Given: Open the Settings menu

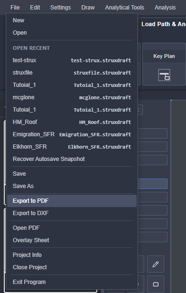Looking at the screenshot, I should (61, 8).
